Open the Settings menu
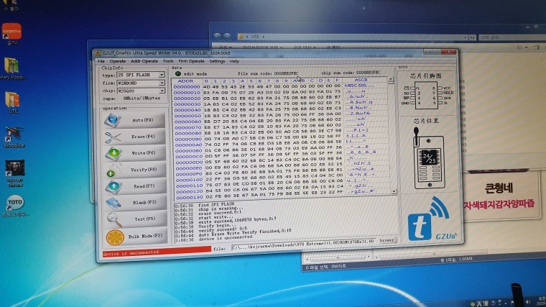The image size is (546, 307). pos(217,61)
